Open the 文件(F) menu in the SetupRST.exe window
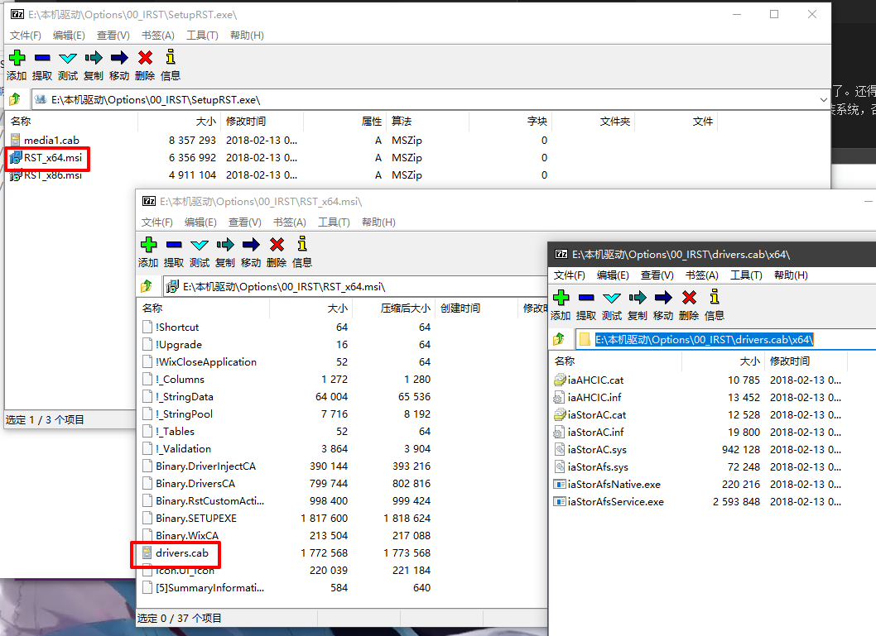The width and height of the screenshot is (876, 636). pos(26,35)
